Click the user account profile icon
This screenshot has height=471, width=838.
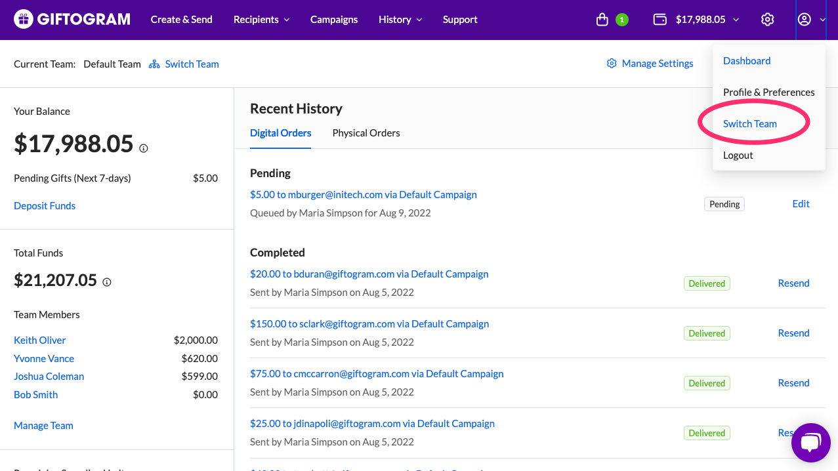click(804, 20)
